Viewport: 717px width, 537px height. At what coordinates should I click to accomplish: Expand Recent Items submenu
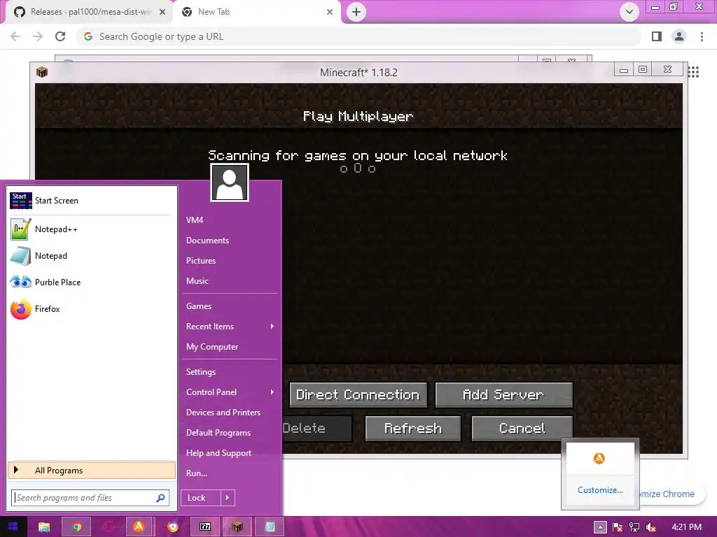(x=230, y=327)
